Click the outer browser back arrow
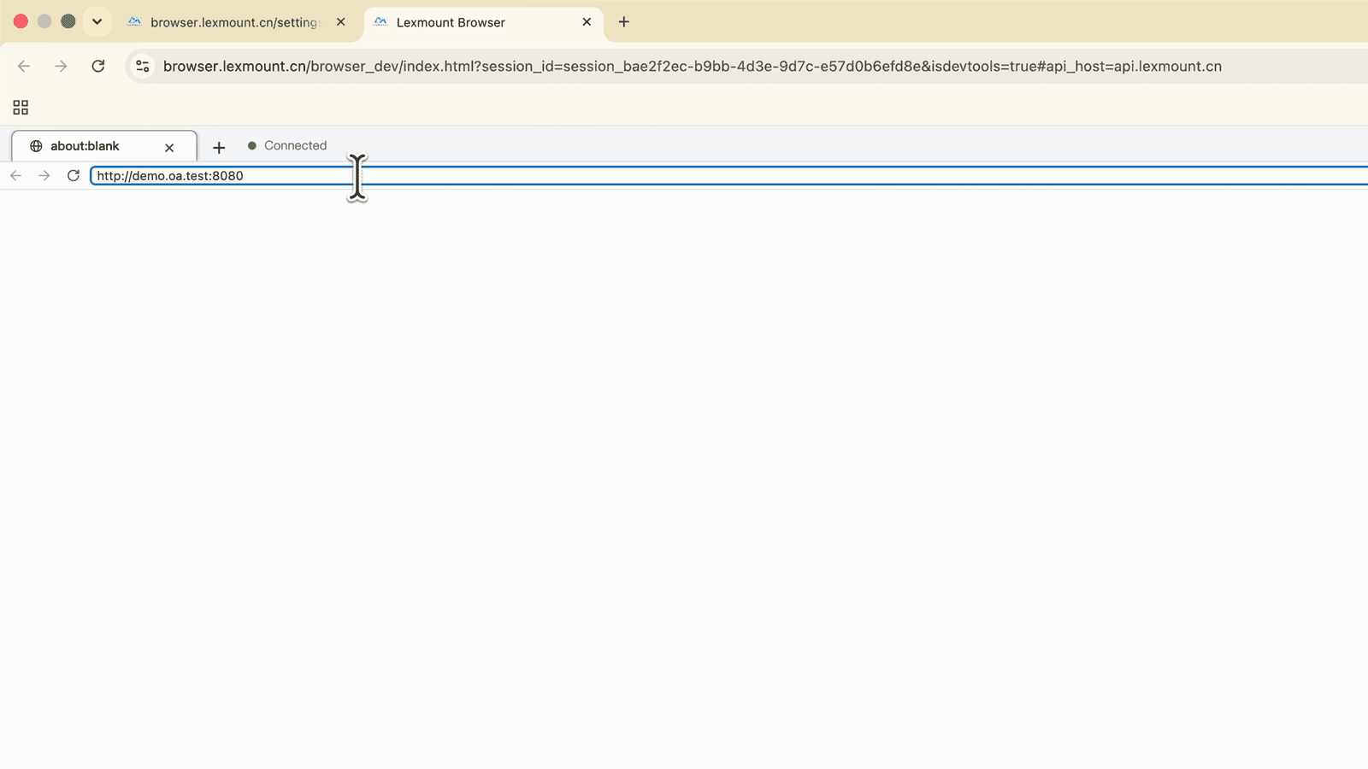This screenshot has height=769, width=1368. point(24,66)
